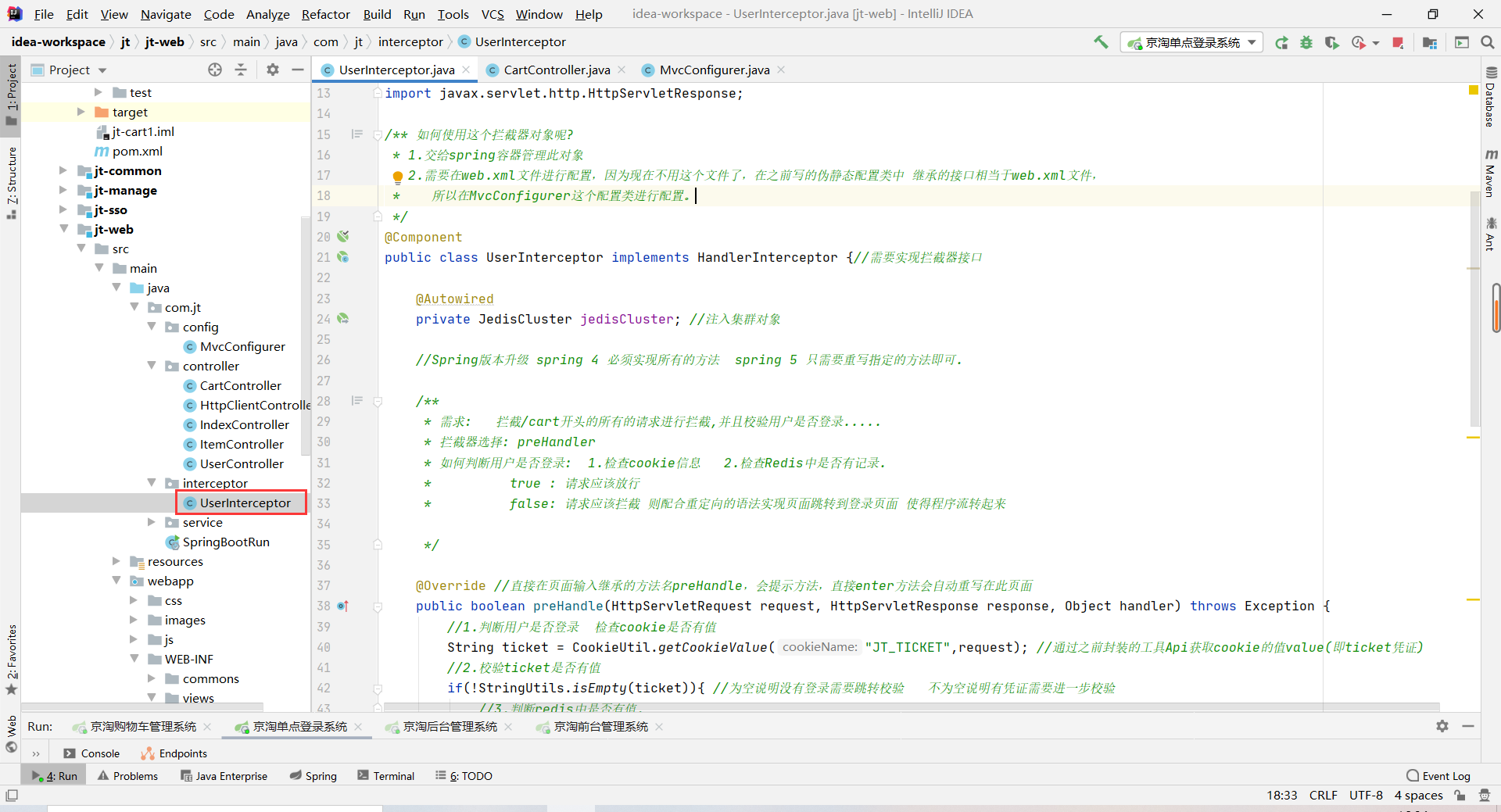Viewport: 1501px width, 812px height.
Task: Open the Maven side panel
Action: tap(1490, 173)
